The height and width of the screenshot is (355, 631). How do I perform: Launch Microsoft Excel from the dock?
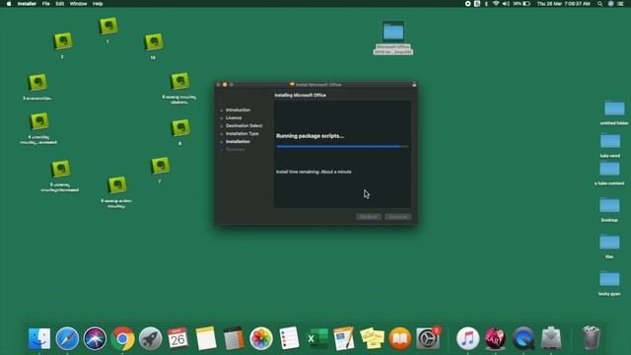point(317,338)
